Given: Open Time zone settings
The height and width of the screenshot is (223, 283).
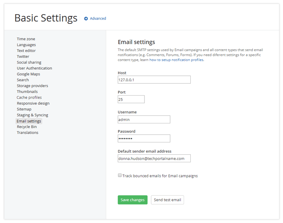Looking at the screenshot, I should click(26, 39).
